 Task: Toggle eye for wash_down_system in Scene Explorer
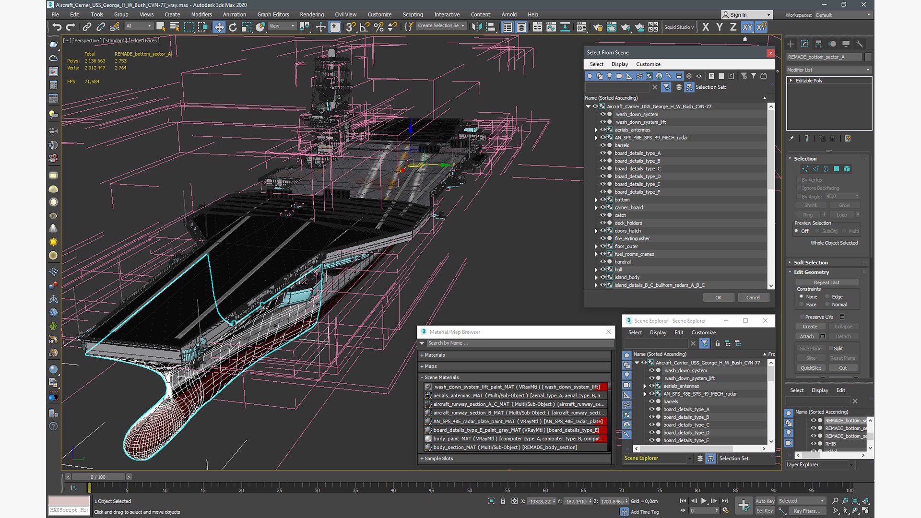tap(651, 370)
